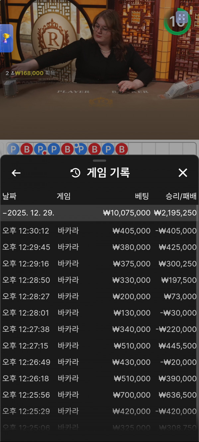Image resolution: width=199 pixels, height=442 pixels.
Task: Open the 오후 12:25:56 record
Action: pyautogui.click(x=99, y=395)
